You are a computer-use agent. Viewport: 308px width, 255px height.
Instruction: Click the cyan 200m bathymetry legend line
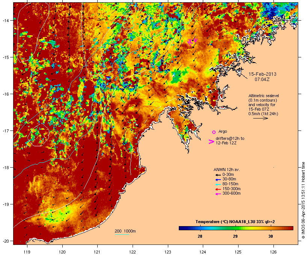[x=122, y=234]
